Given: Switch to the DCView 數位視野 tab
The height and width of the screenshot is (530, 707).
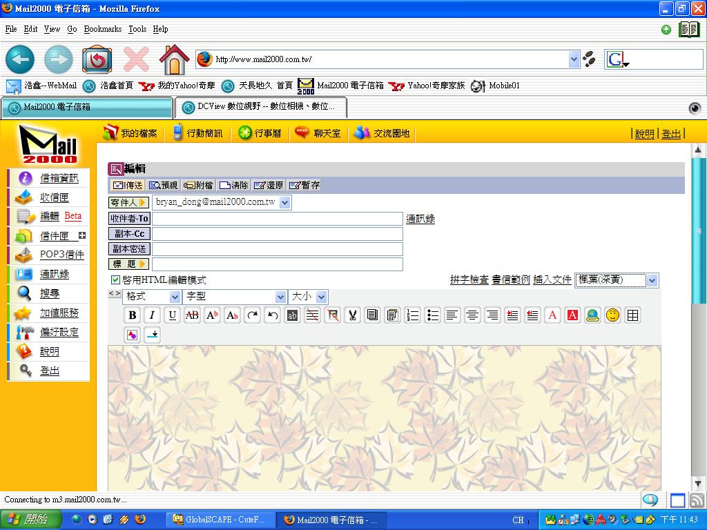Looking at the screenshot, I should 260,107.
